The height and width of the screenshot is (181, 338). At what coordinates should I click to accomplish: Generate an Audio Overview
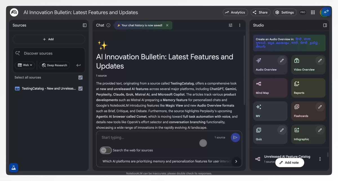(270, 65)
